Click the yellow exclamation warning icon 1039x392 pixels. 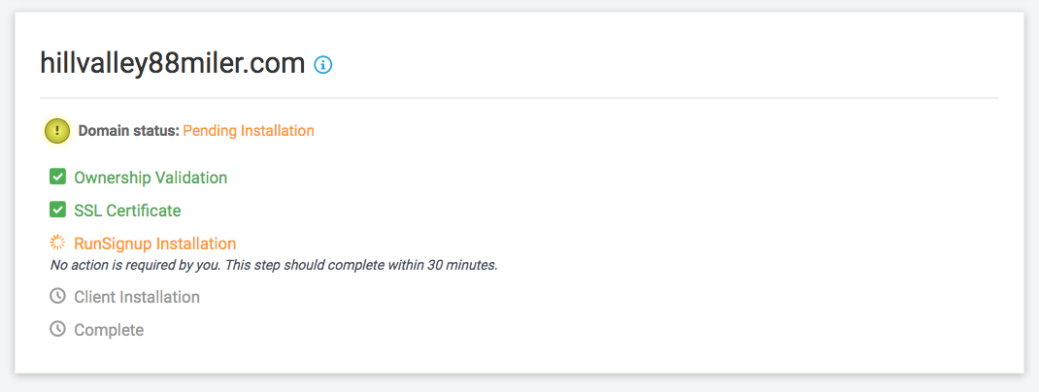click(57, 131)
